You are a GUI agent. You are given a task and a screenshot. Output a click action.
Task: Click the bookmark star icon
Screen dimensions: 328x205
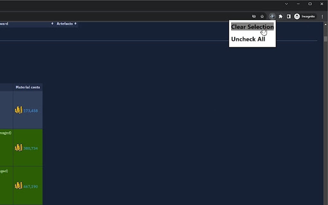[x=262, y=16]
